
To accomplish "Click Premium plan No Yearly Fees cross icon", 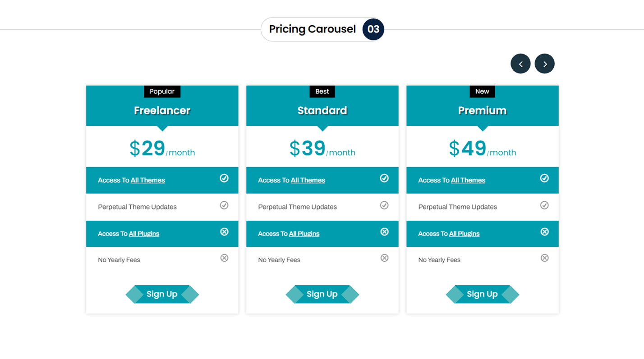I will click(x=544, y=258).
